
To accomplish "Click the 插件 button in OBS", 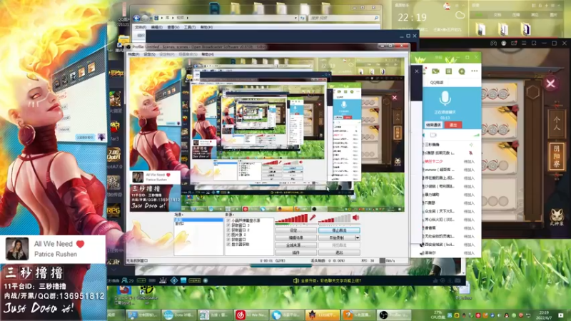I will pos(295,253).
